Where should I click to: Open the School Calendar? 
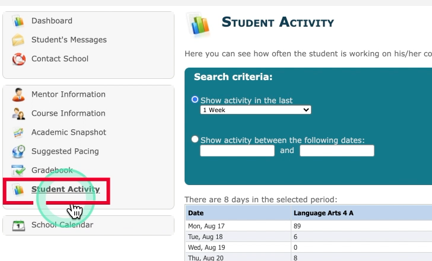click(62, 225)
